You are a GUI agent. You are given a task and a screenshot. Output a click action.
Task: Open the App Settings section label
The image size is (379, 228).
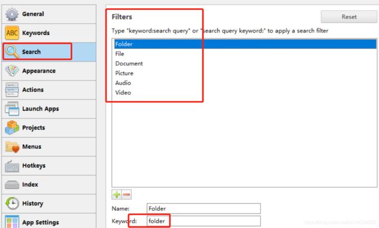coord(41,222)
